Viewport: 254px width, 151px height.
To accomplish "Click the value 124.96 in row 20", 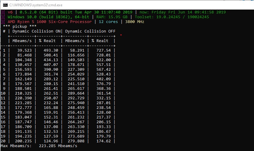I will (x=51, y=141).
